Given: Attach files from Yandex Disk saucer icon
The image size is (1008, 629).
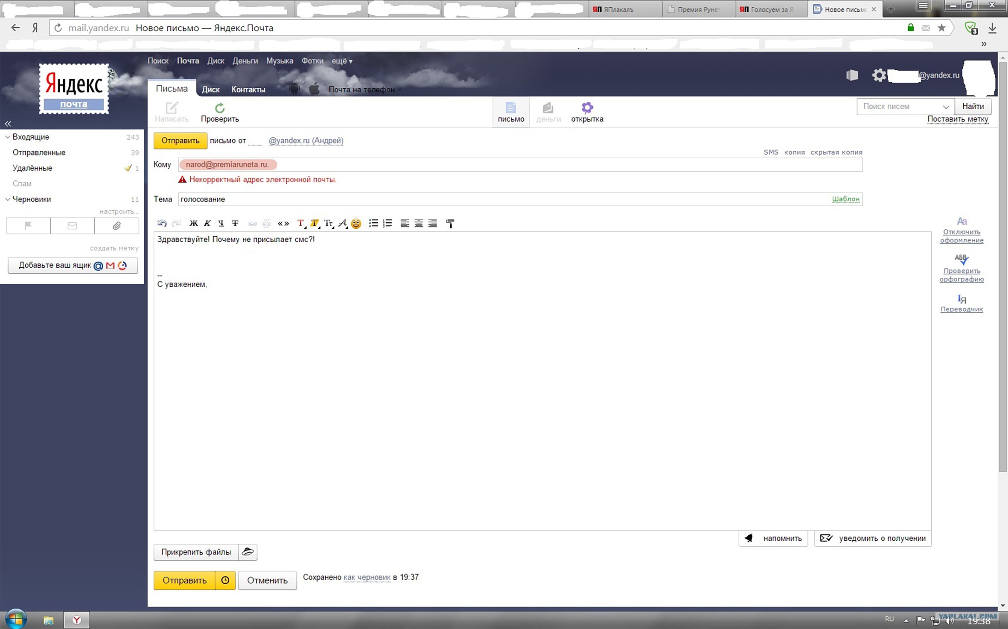Looking at the screenshot, I should pyautogui.click(x=248, y=552).
